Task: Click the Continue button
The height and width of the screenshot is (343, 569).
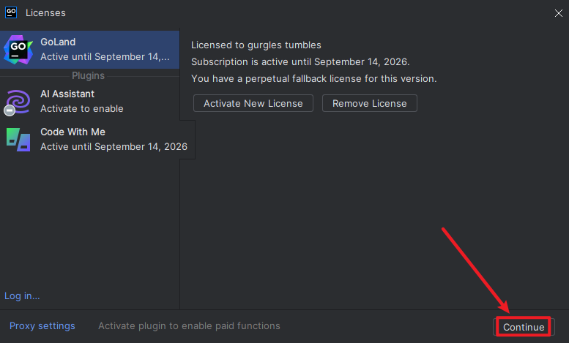Action: point(524,327)
